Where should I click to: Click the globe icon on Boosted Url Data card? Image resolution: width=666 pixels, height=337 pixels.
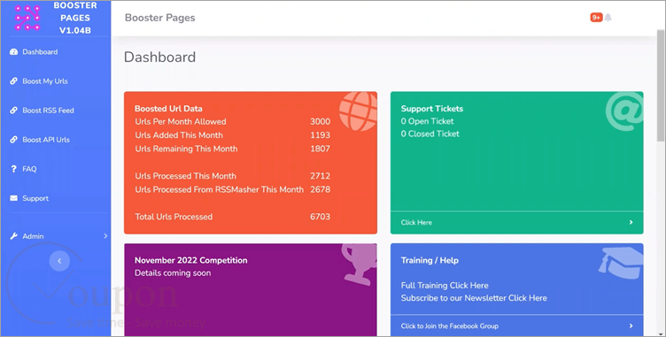[358, 111]
